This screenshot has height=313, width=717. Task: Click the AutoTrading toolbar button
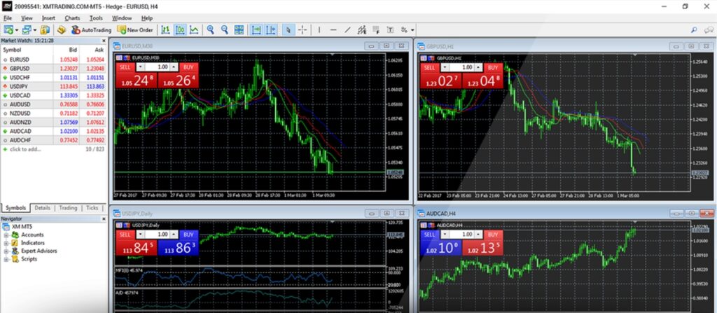(x=92, y=30)
